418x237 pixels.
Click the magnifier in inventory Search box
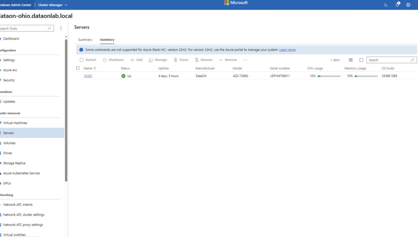click(412, 60)
